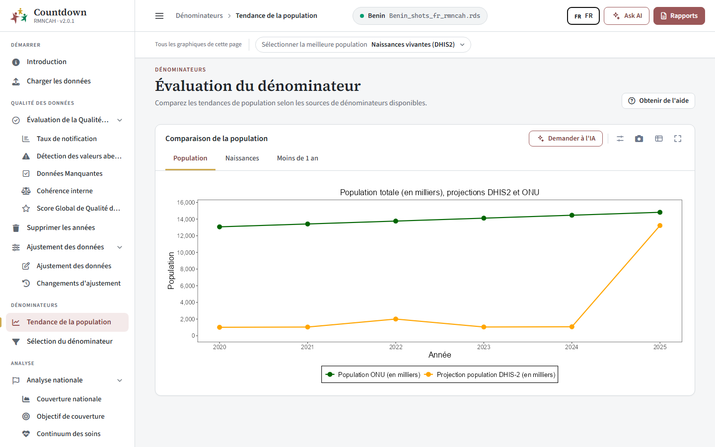Click the 2025 DHIS-2 orange data point
The width and height of the screenshot is (715, 447).
click(660, 225)
